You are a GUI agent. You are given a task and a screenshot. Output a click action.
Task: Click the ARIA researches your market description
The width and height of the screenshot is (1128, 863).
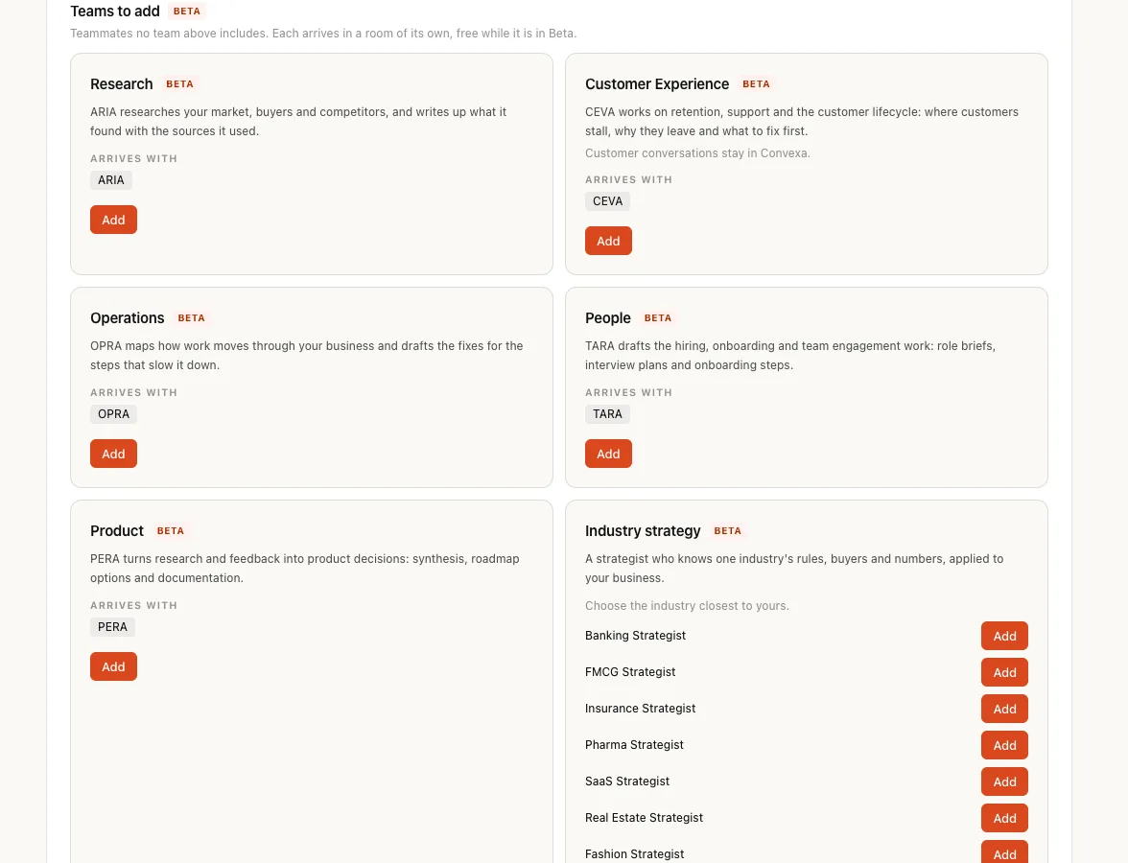click(x=298, y=122)
